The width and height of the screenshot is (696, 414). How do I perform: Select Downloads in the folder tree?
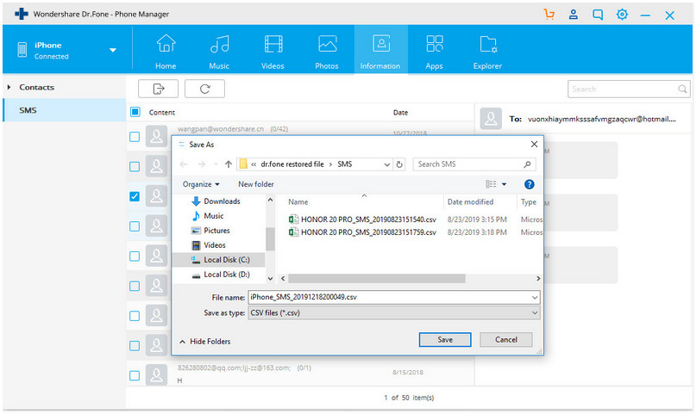point(222,201)
